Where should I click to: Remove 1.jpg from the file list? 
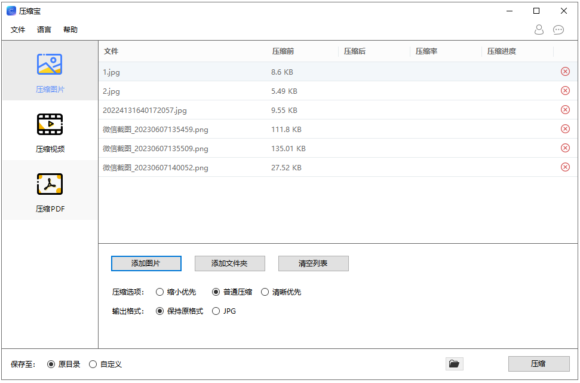pos(565,72)
